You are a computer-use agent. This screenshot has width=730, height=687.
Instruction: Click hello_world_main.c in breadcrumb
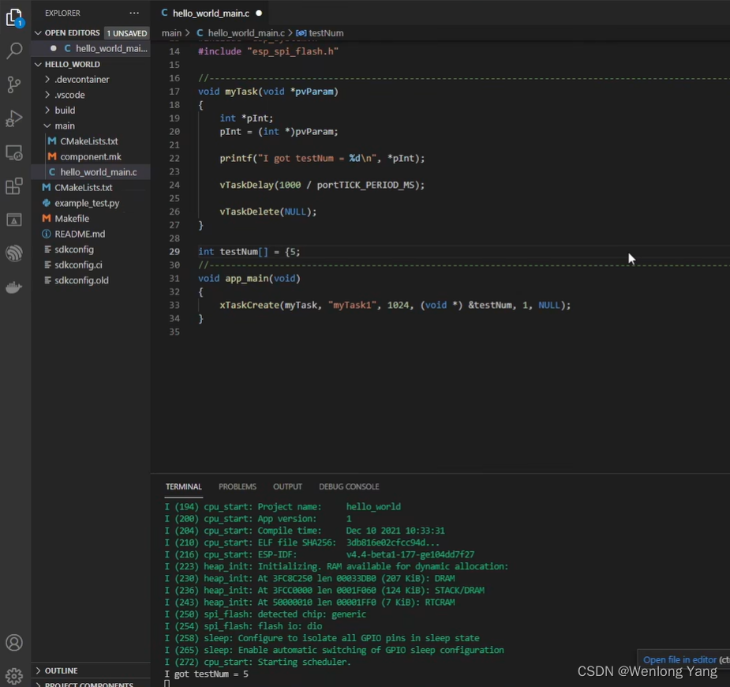click(x=245, y=33)
